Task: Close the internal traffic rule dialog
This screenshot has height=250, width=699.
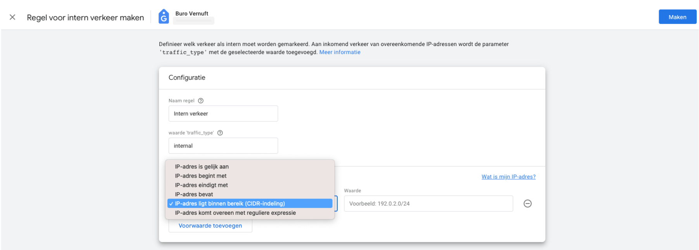Action: click(x=12, y=17)
